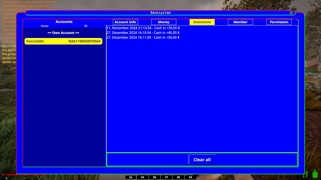Click the Clear all button

pyautogui.click(x=202, y=159)
